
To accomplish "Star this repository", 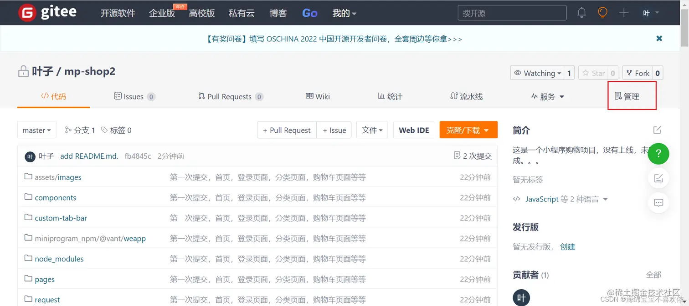I will (594, 73).
